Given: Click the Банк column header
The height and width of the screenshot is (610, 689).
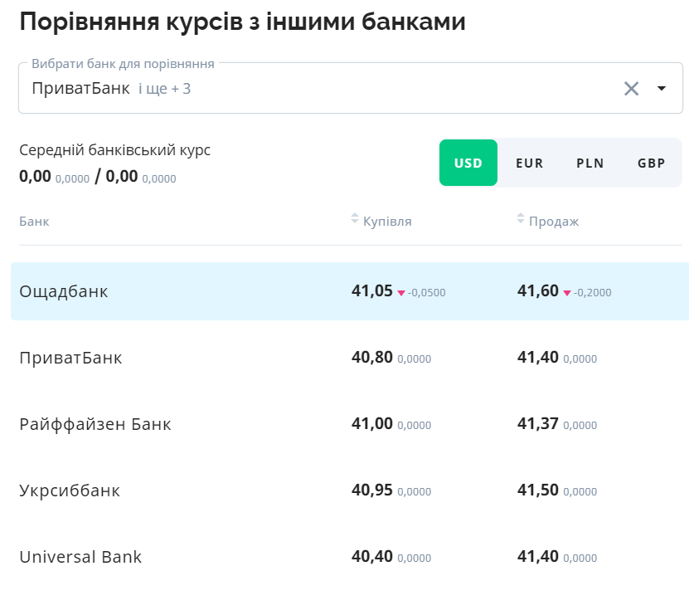Looking at the screenshot, I should [33, 221].
